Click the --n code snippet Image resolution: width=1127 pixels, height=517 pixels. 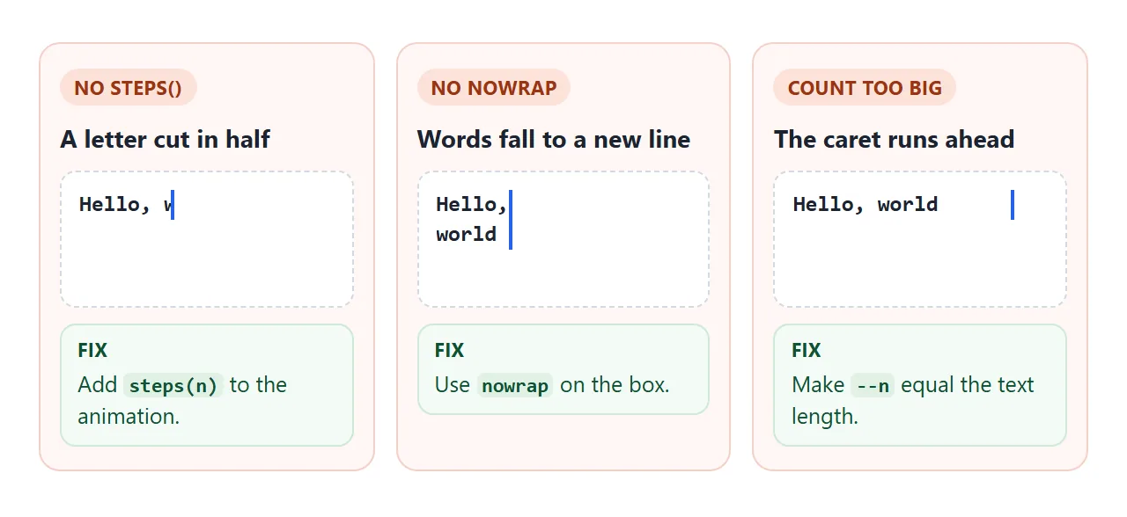[x=873, y=386]
